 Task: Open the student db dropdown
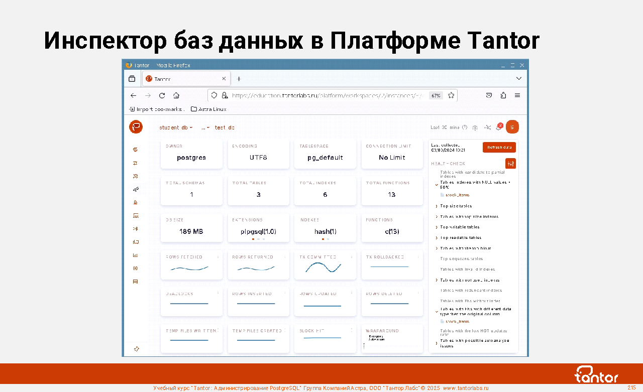click(x=176, y=127)
